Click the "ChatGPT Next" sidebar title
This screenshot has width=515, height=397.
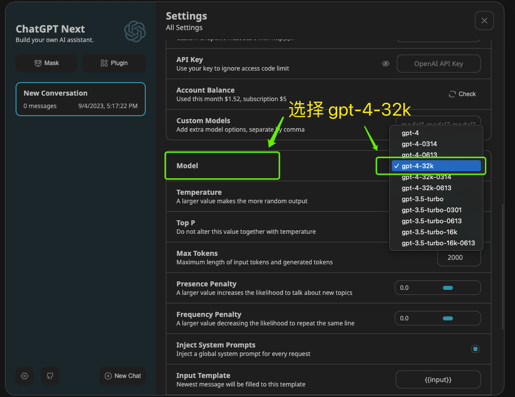point(50,29)
